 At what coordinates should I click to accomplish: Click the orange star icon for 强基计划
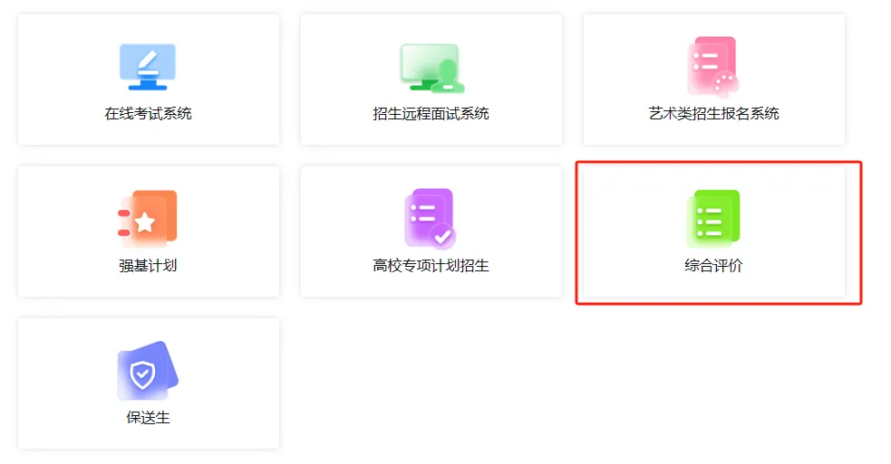148,219
